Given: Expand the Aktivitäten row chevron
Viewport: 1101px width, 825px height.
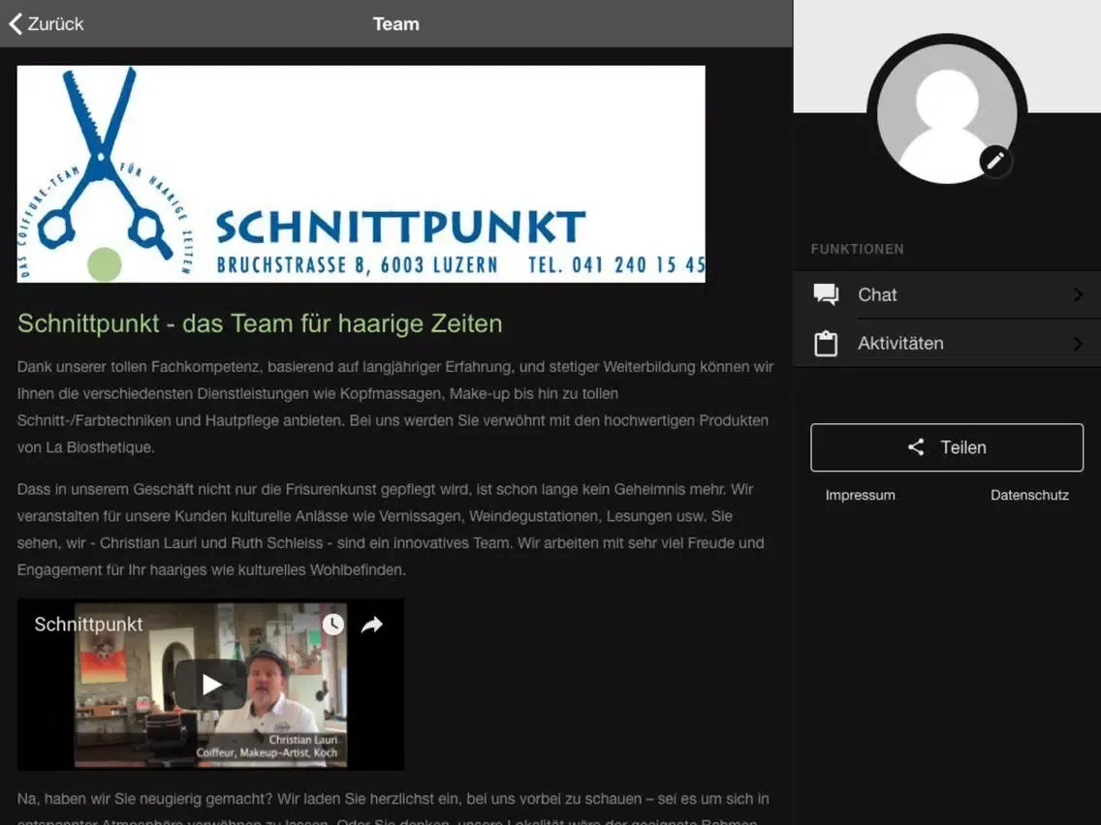Looking at the screenshot, I should [x=1079, y=343].
